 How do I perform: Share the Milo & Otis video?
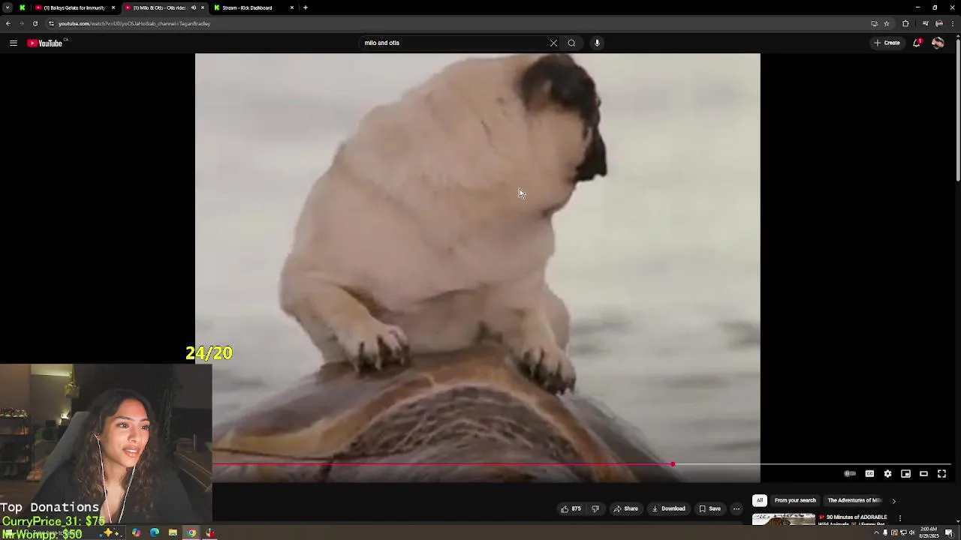tap(626, 508)
